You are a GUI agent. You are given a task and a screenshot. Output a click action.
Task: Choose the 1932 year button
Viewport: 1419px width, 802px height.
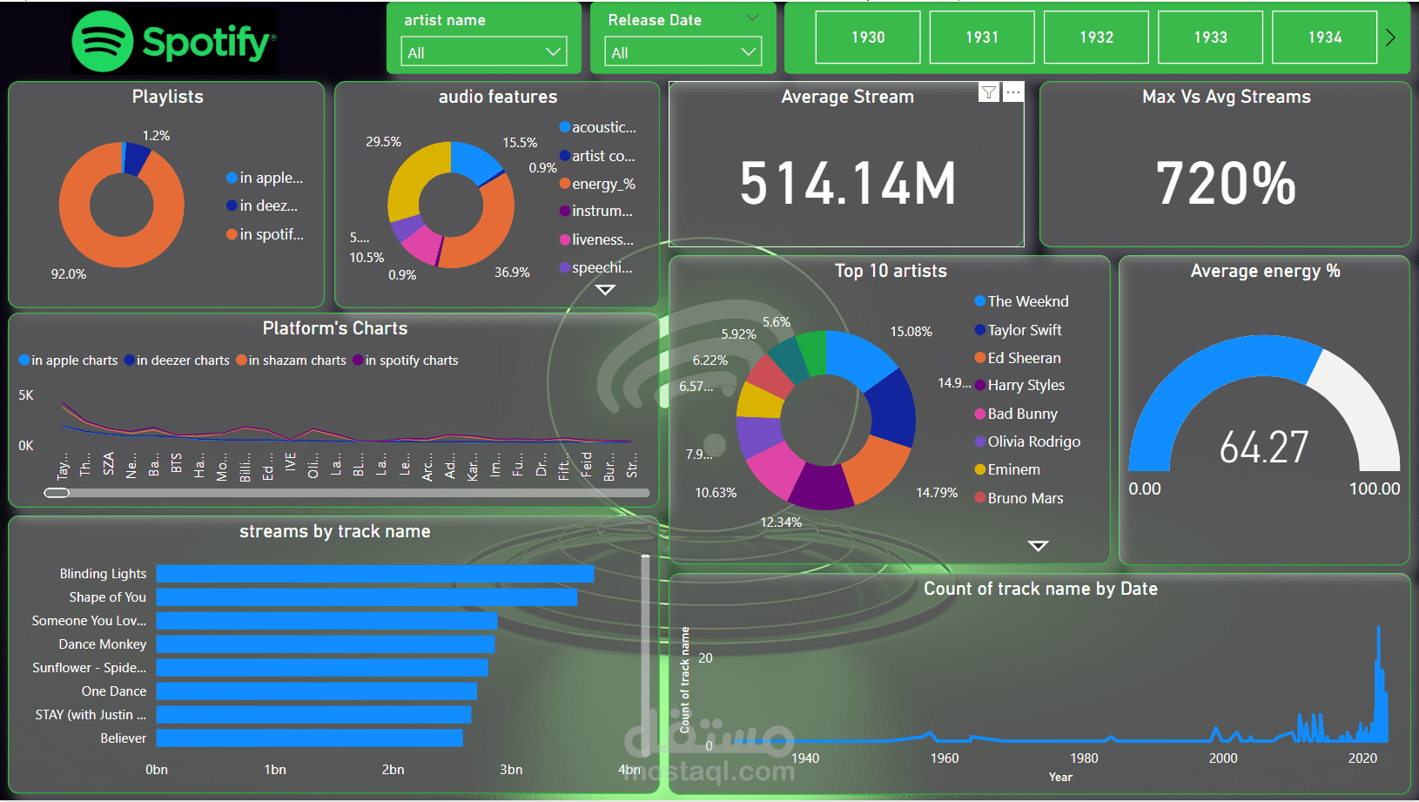tap(1096, 37)
